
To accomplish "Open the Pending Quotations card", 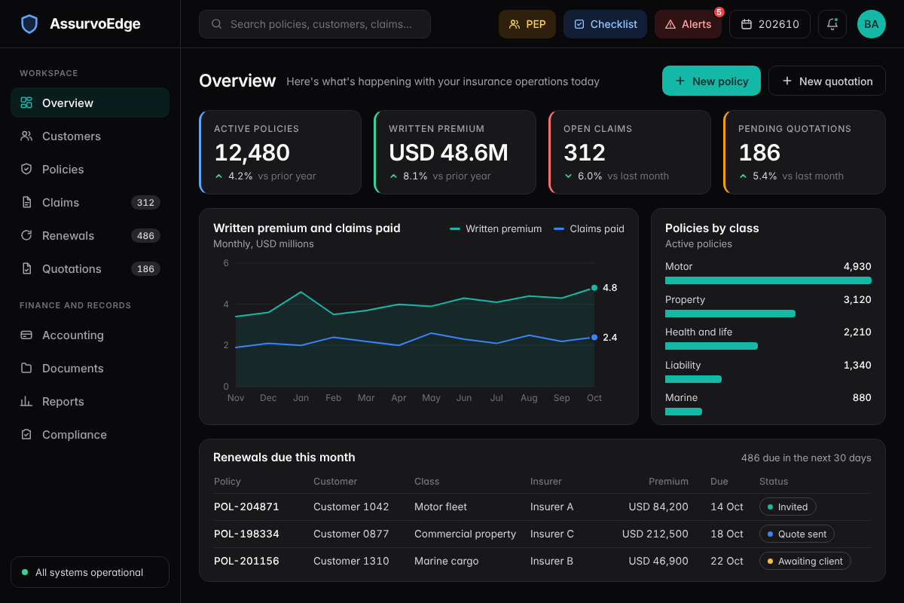I will click(x=805, y=152).
